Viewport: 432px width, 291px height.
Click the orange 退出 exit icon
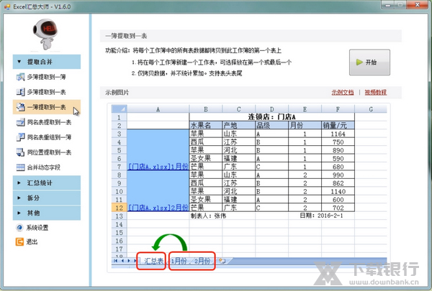coord(19,241)
